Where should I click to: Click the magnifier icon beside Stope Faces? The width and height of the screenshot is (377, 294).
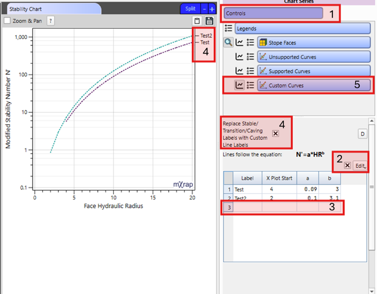click(x=228, y=42)
